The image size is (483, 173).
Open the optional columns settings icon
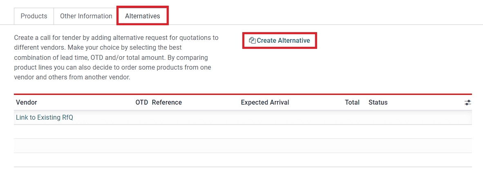(468, 103)
